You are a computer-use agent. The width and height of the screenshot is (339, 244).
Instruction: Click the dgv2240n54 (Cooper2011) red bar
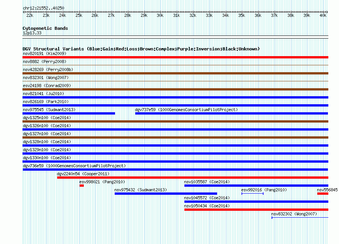tap(193, 178)
